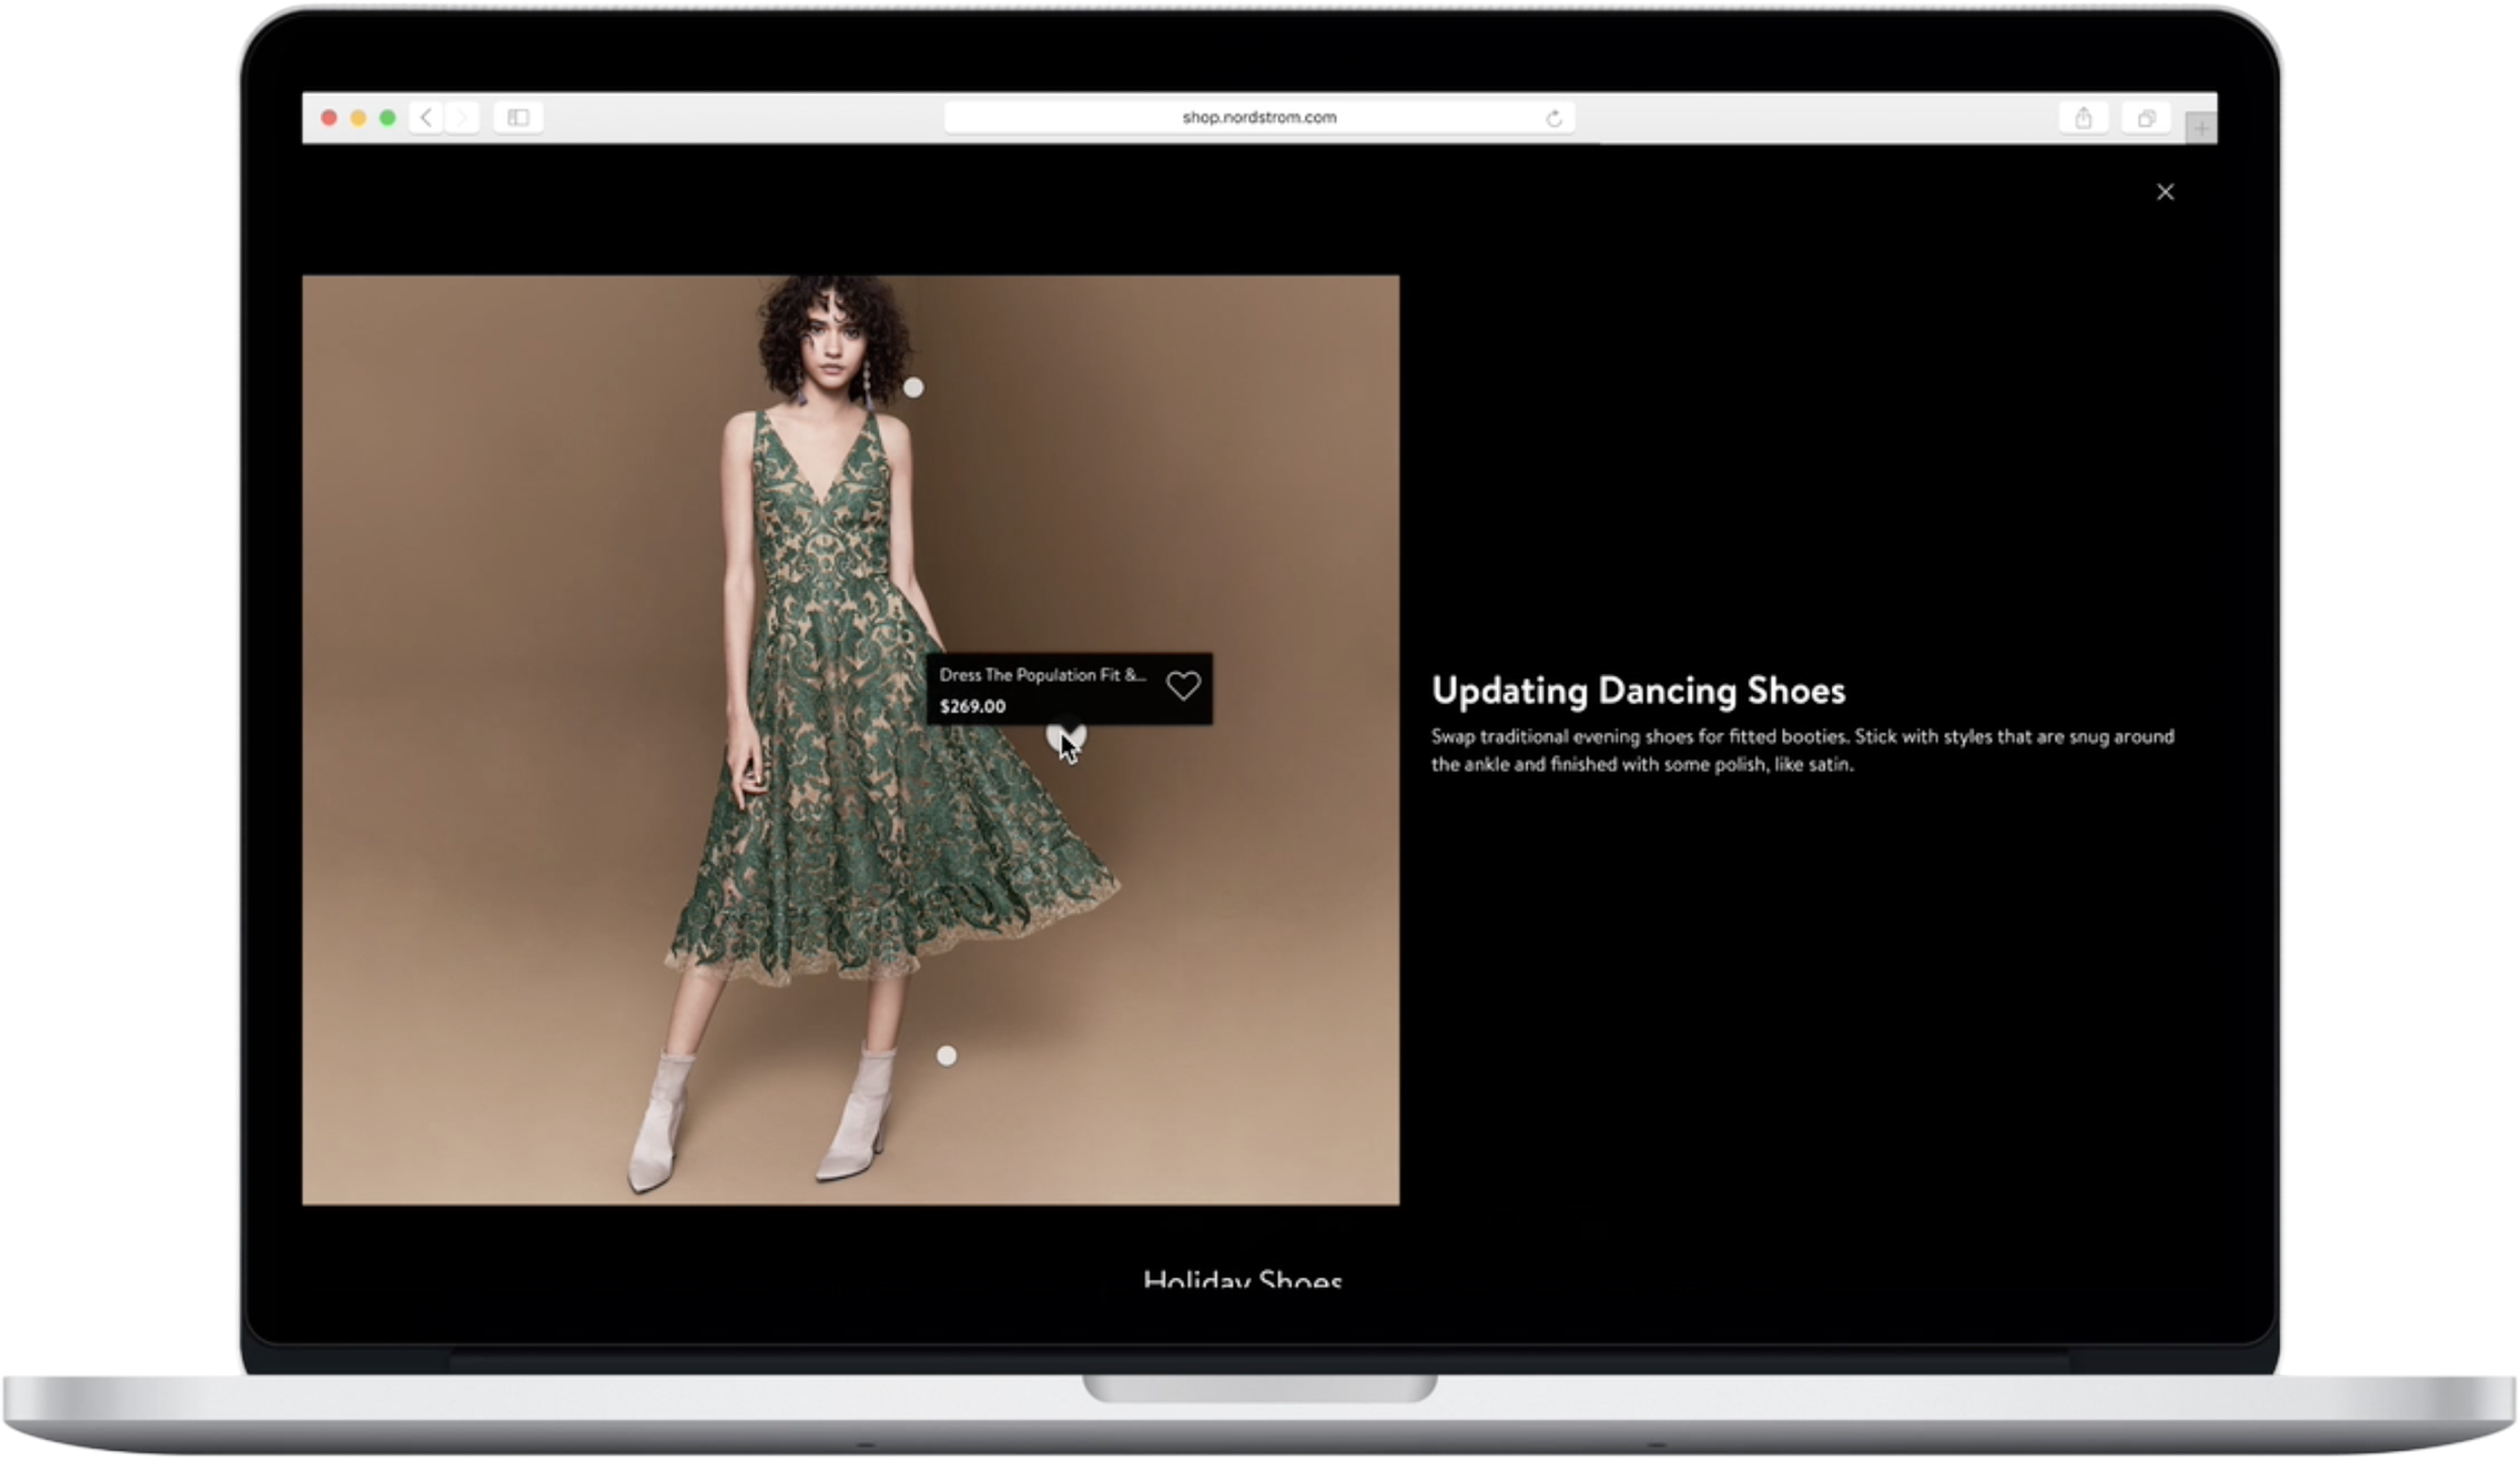Screen dimensions: 2520x1459
Task: Favorite the dress with heart icon
Action: click(x=1183, y=686)
